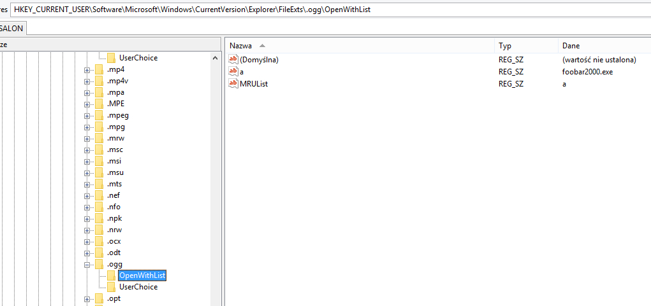Expand the .opt registry key
Image resolution: width=651 pixels, height=306 pixels.
coord(87,299)
